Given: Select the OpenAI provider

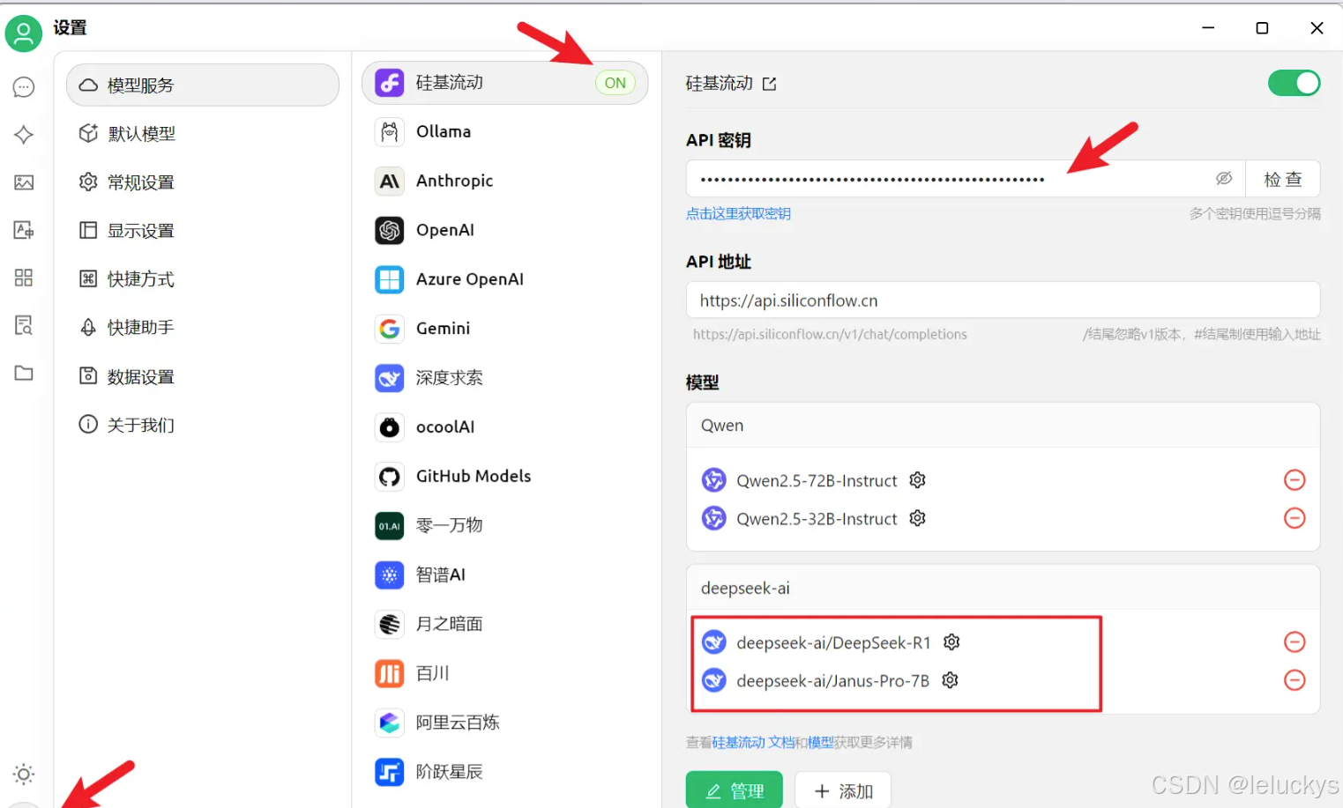Looking at the screenshot, I should coord(504,230).
